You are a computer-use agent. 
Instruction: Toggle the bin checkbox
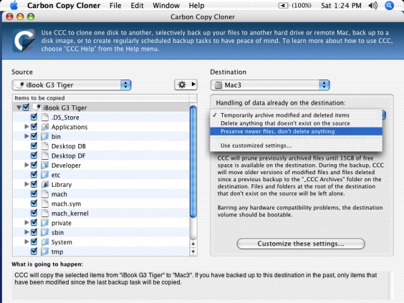[33, 136]
